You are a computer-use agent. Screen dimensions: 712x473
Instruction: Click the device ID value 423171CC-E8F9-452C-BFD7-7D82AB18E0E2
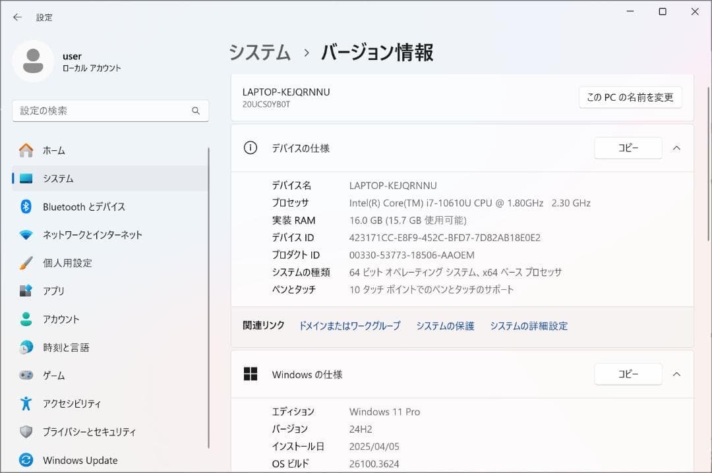coord(444,237)
